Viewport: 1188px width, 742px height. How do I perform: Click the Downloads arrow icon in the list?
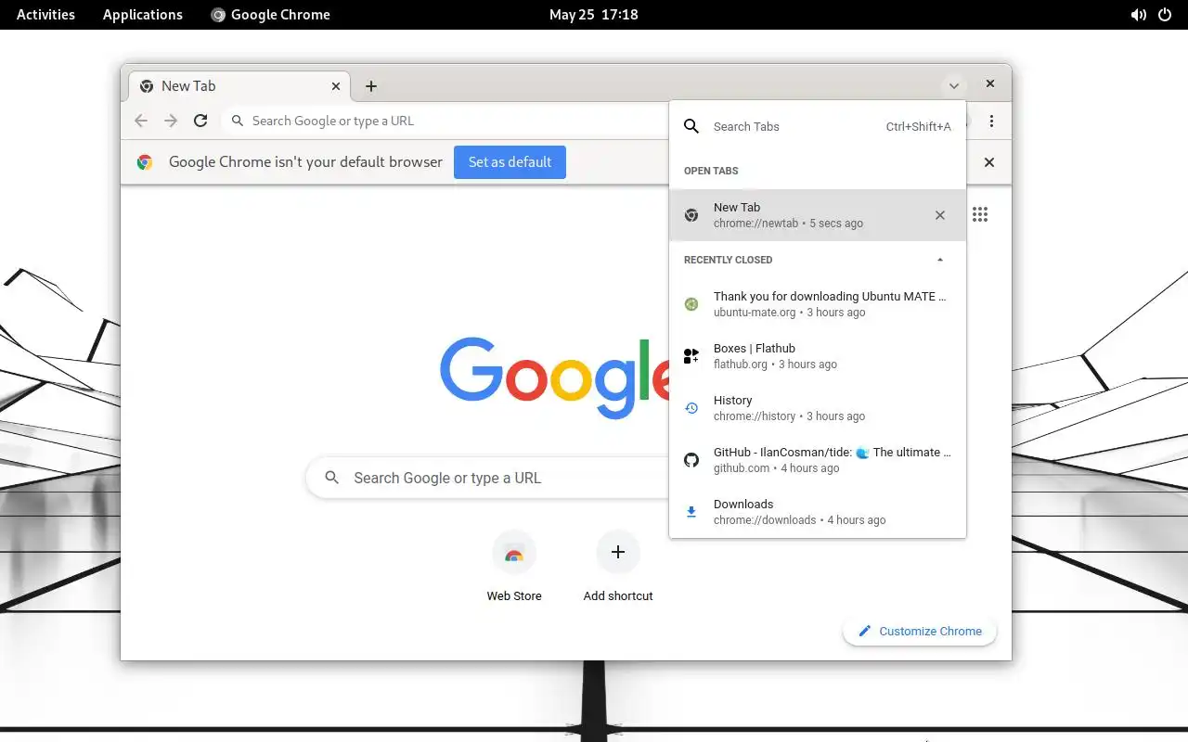point(691,512)
